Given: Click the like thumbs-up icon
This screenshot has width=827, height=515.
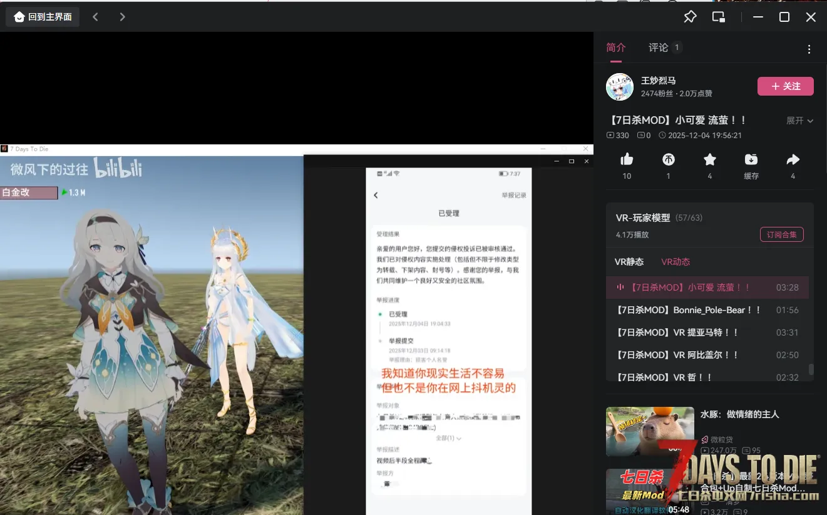Looking at the screenshot, I should coord(627,160).
